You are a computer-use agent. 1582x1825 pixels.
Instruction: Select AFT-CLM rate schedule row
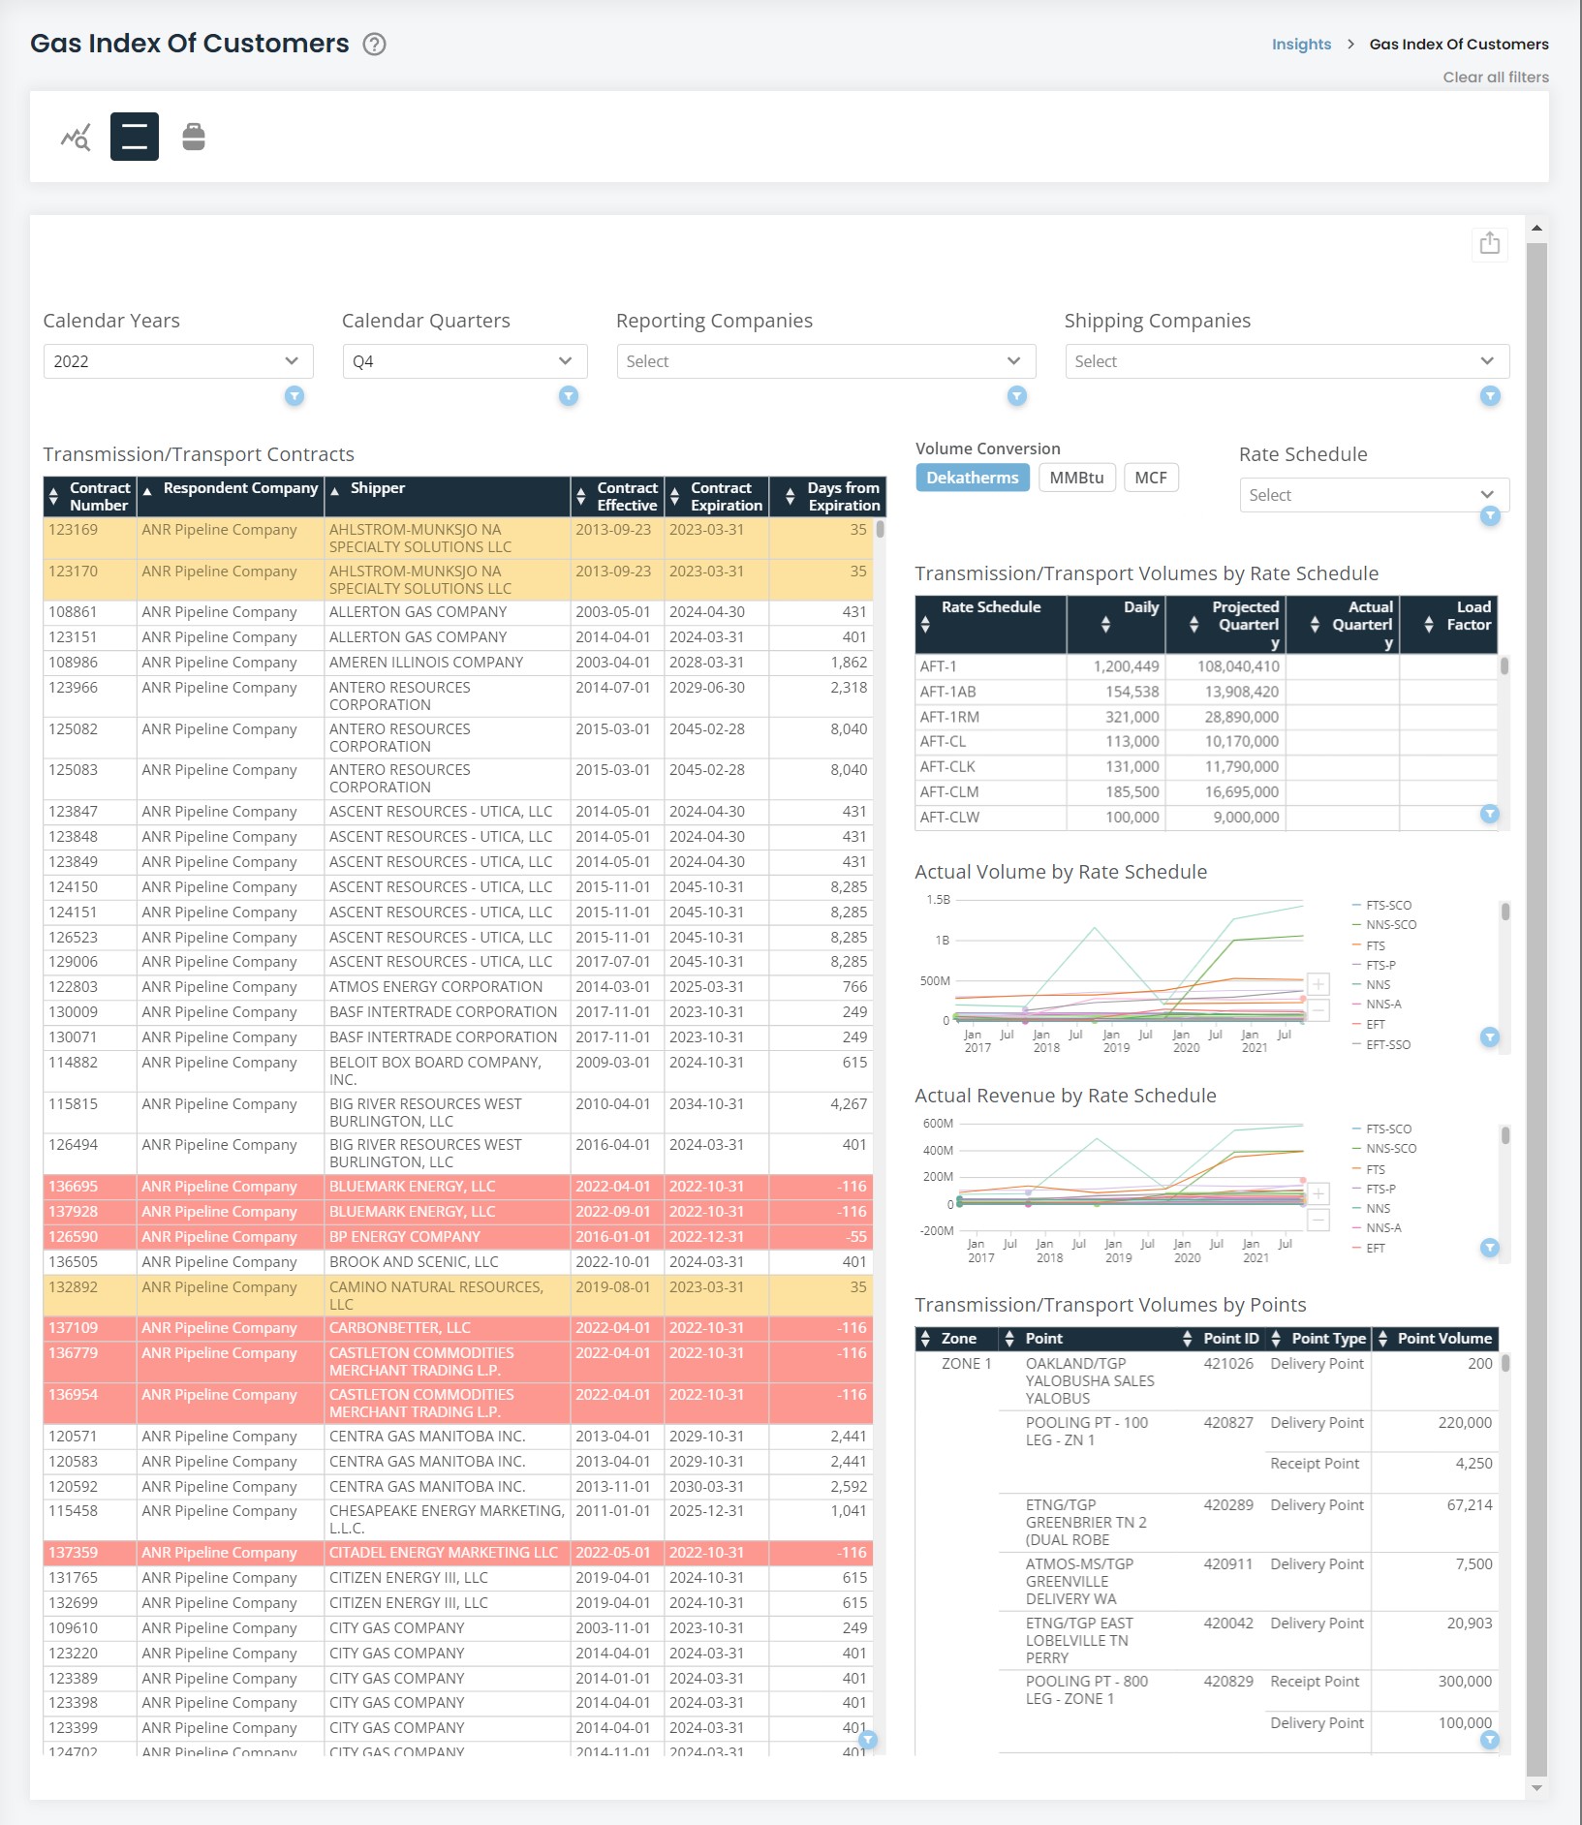1206,792
